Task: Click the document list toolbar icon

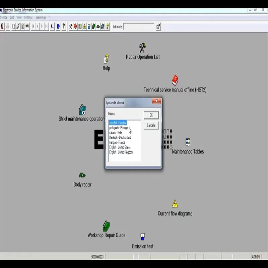Action: pos(22,26)
